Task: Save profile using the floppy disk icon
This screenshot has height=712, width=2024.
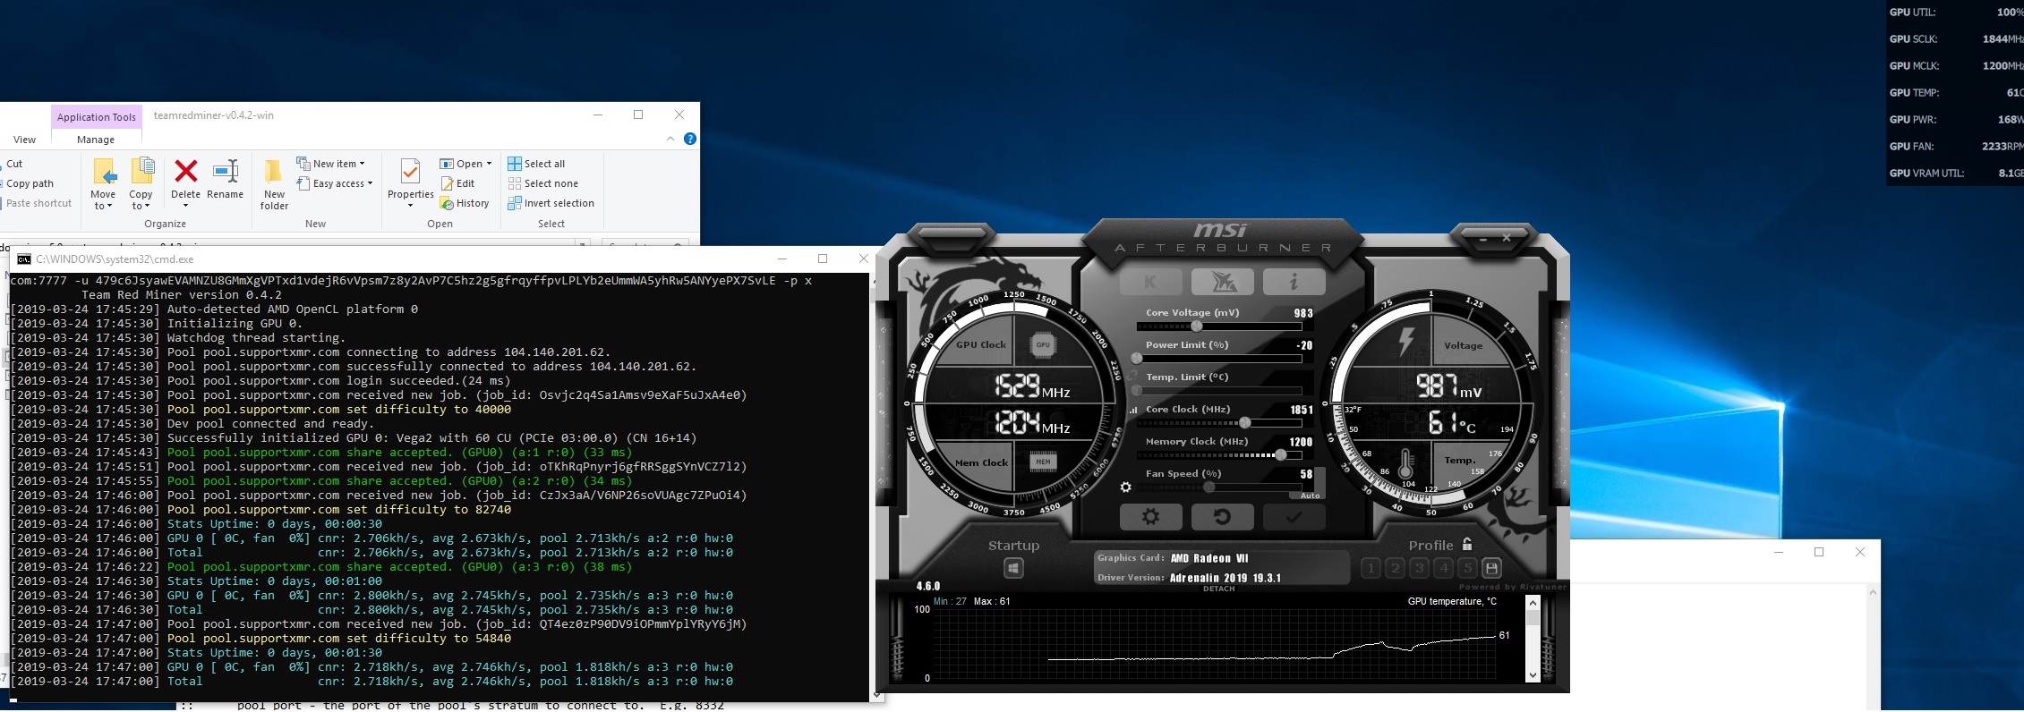Action: coord(1491,568)
